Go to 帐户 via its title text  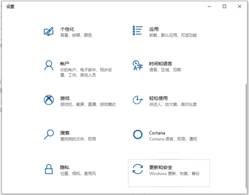(x=65, y=63)
